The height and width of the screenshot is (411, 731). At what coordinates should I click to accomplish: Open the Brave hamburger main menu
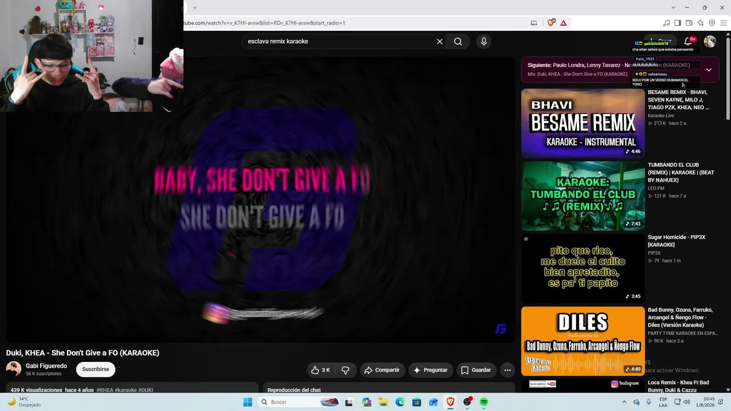coord(723,23)
